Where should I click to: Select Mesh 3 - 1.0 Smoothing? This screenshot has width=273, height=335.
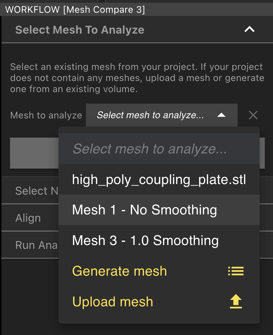pyautogui.click(x=145, y=241)
